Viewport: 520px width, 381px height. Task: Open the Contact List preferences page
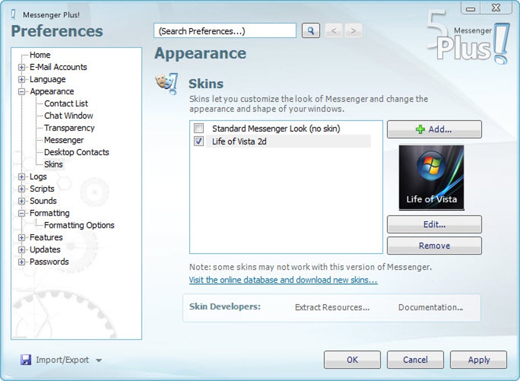pos(66,104)
